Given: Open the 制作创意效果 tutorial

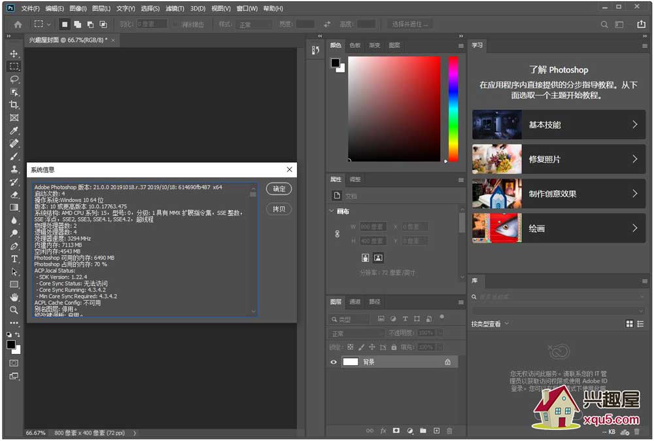Looking at the screenshot, I should click(559, 194).
